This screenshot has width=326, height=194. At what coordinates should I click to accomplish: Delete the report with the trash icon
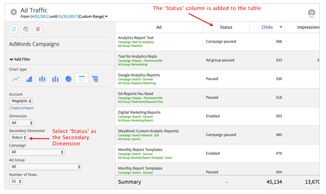38,29
